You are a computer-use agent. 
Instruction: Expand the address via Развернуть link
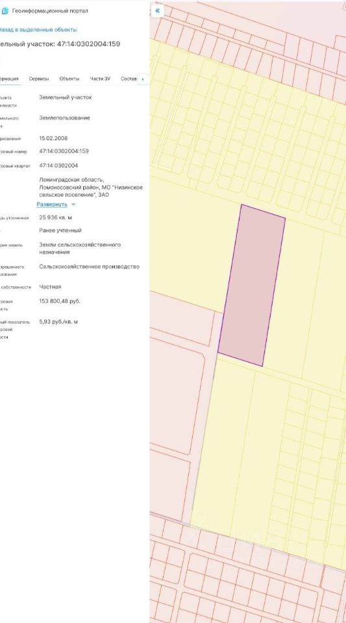pos(52,204)
